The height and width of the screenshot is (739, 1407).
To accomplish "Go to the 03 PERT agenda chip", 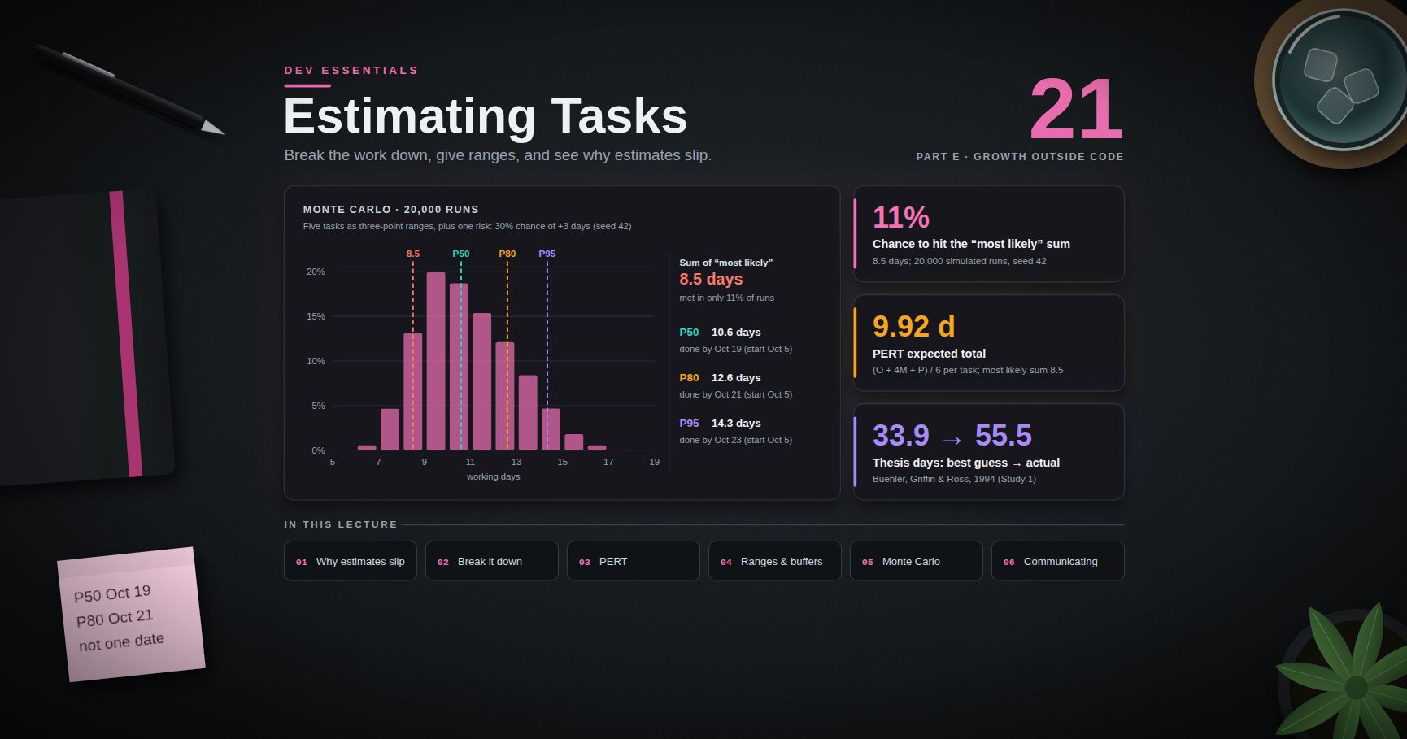I will (x=633, y=561).
